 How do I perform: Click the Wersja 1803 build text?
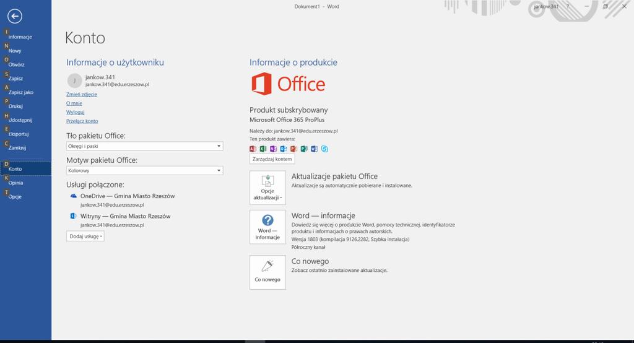[350, 240]
